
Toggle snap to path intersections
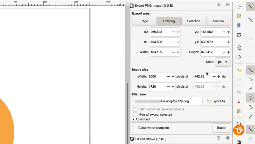(x=251, y=89)
